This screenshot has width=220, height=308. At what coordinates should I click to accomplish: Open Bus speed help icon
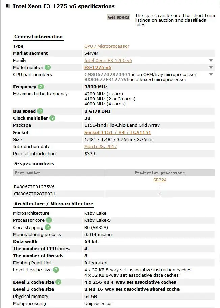40,111
